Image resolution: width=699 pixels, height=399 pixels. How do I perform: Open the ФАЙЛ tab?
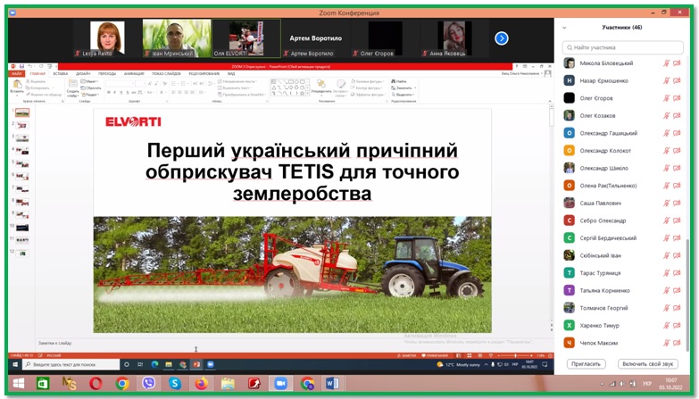pyautogui.click(x=17, y=73)
